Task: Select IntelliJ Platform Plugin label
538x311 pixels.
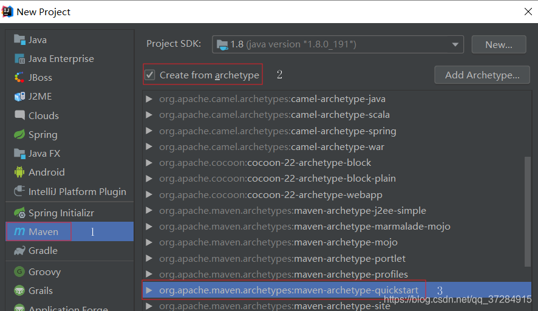Action: point(77,191)
